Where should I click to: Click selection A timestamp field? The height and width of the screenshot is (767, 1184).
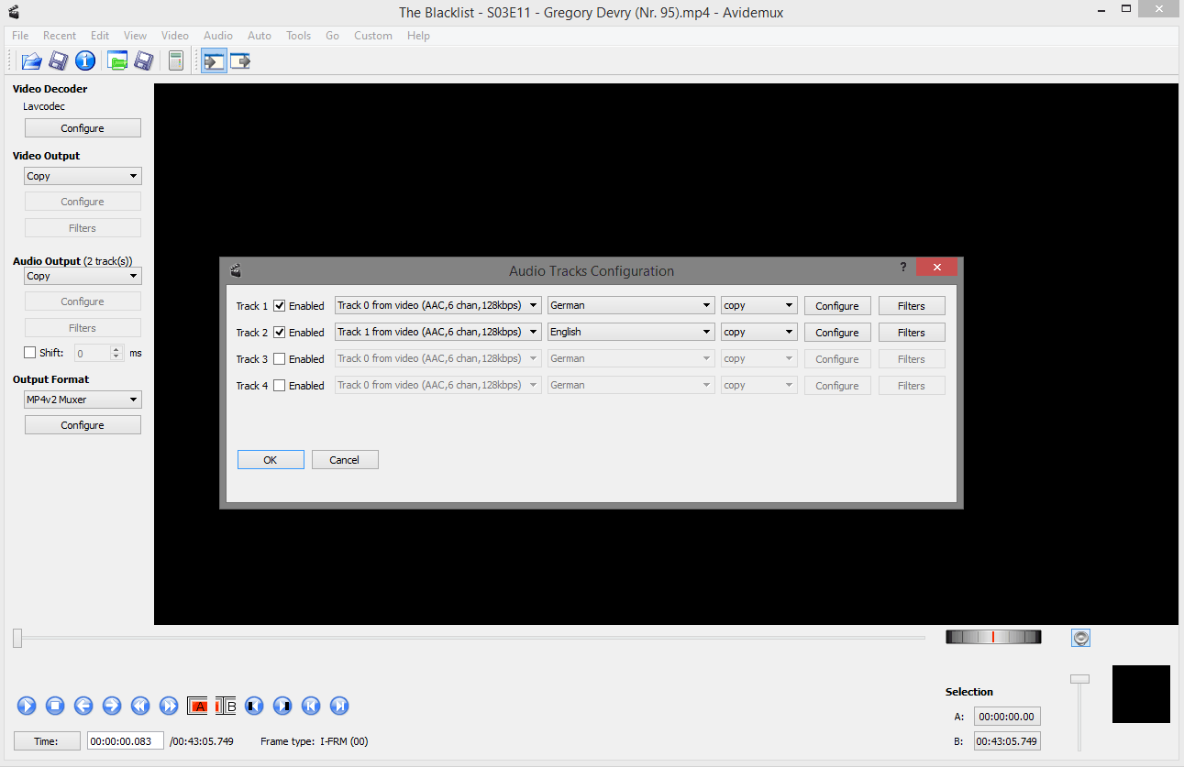pos(1007,717)
